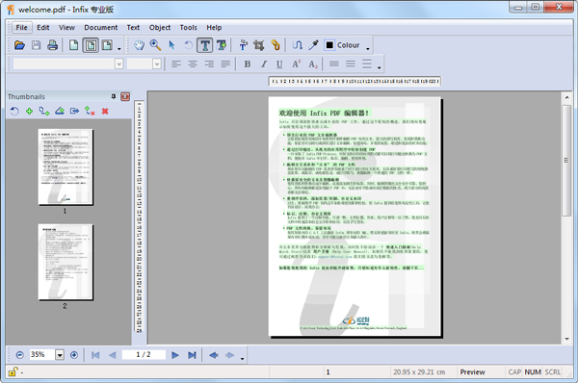The height and width of the screenshot is (383, 578).
Task: Select the Zoom magnifier tool
Action: tap(155, 45)
